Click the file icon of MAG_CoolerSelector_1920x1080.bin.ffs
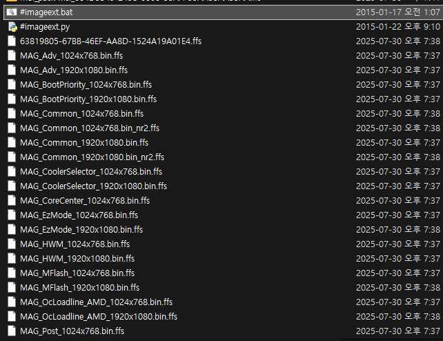 click(x=12, y=186)
